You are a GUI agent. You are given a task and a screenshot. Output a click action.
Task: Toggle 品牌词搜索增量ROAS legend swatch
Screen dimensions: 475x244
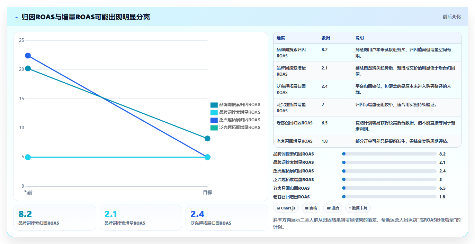pos(214,112)
